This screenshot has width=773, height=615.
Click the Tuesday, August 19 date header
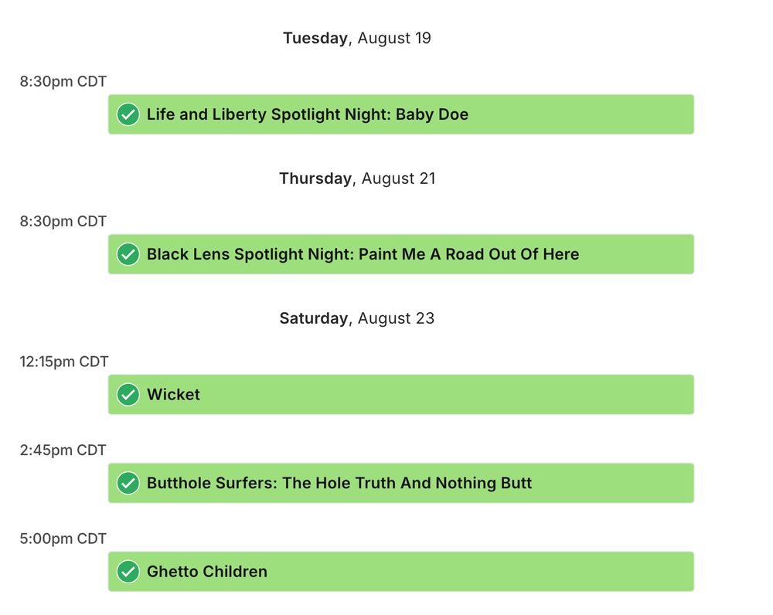[357, 38]
